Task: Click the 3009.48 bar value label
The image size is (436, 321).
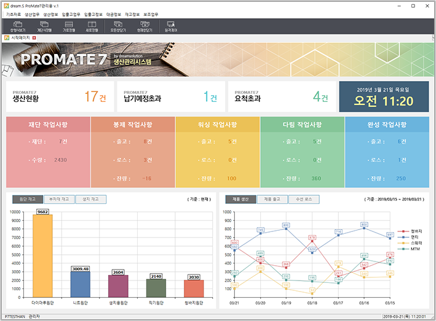Action: click(81, 269)
